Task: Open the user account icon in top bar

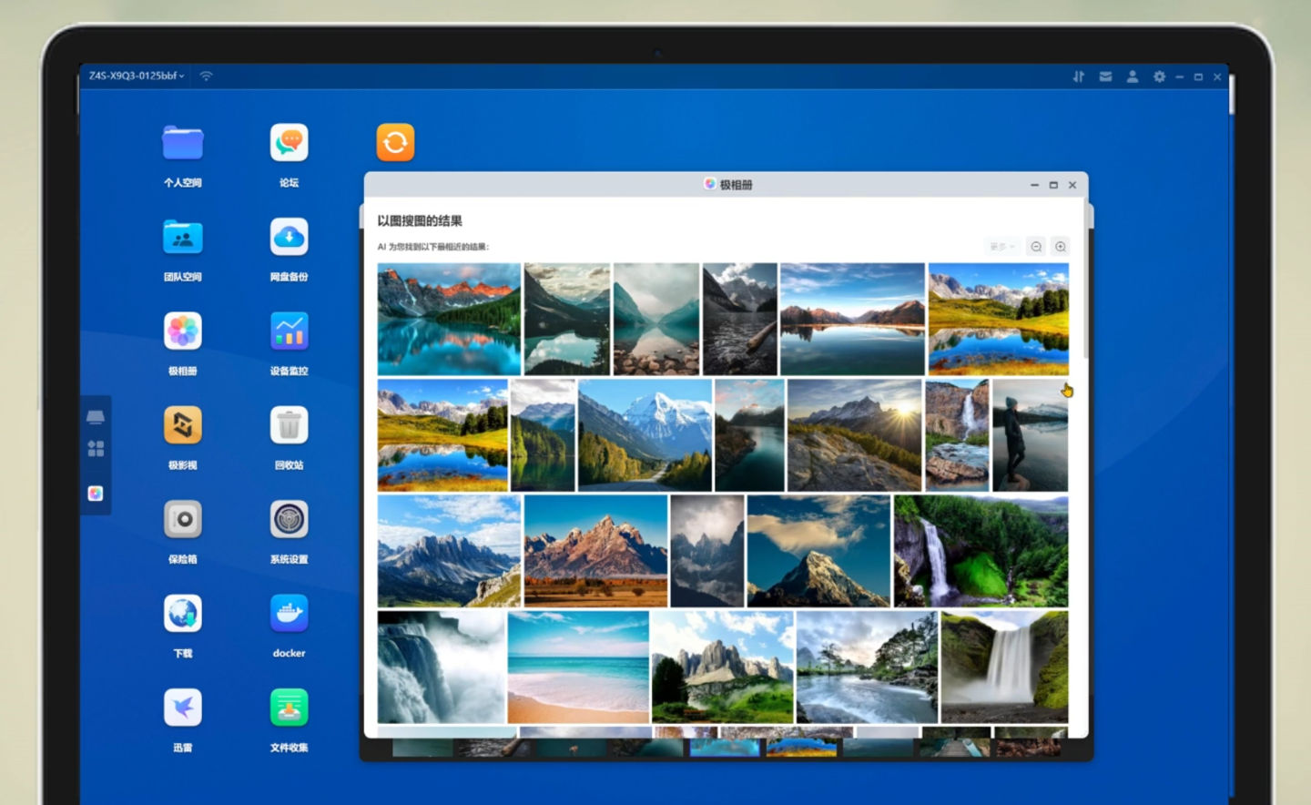Action: (1132, 76)
